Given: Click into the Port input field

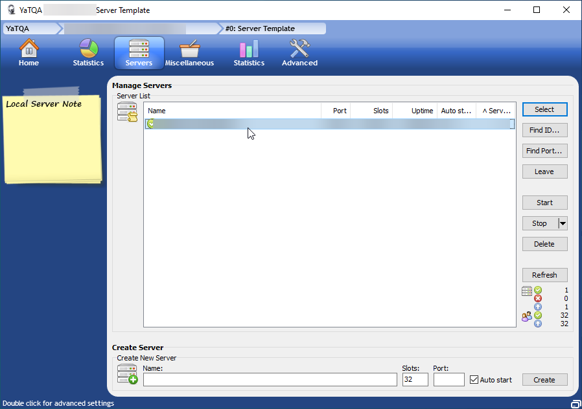Looking at the screenshot, I should [x=448, y=380].
